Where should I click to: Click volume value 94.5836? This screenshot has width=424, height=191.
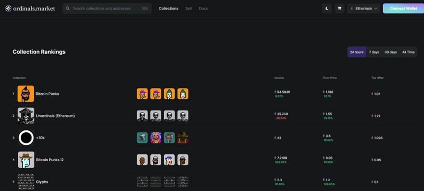(x=283, y=92)
